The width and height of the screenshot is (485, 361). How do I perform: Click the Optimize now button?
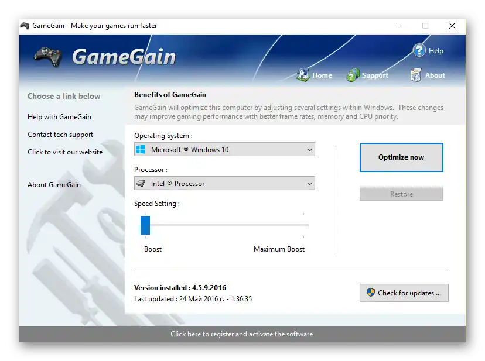point(401,157)
